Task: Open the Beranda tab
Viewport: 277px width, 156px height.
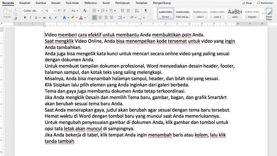Action: click(8, 3)
